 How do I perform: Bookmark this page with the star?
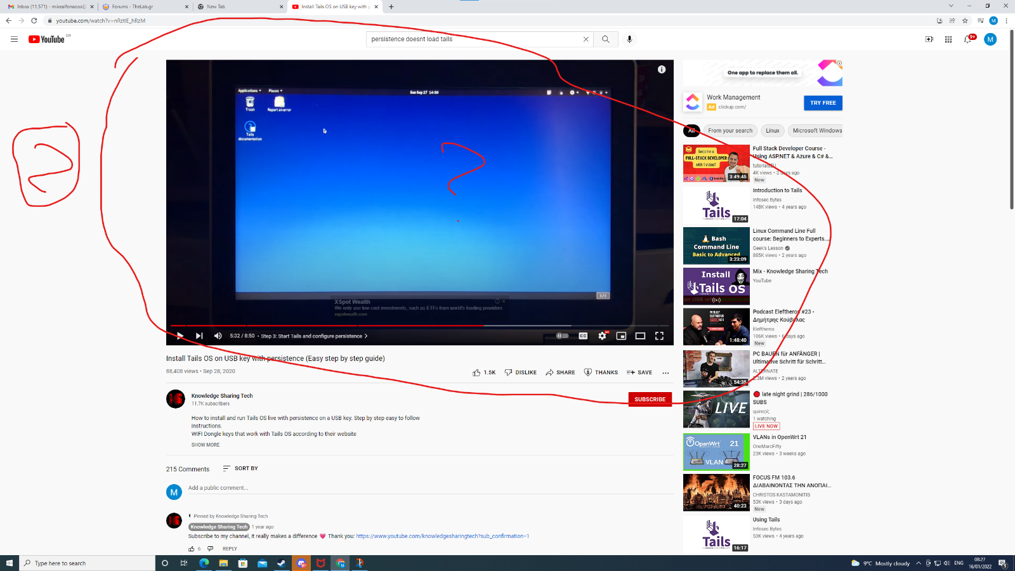(965, 20)
